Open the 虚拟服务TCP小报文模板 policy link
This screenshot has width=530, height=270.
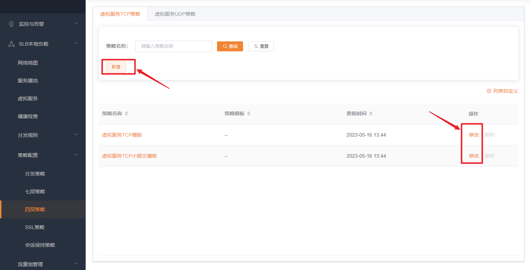(130, 156)
